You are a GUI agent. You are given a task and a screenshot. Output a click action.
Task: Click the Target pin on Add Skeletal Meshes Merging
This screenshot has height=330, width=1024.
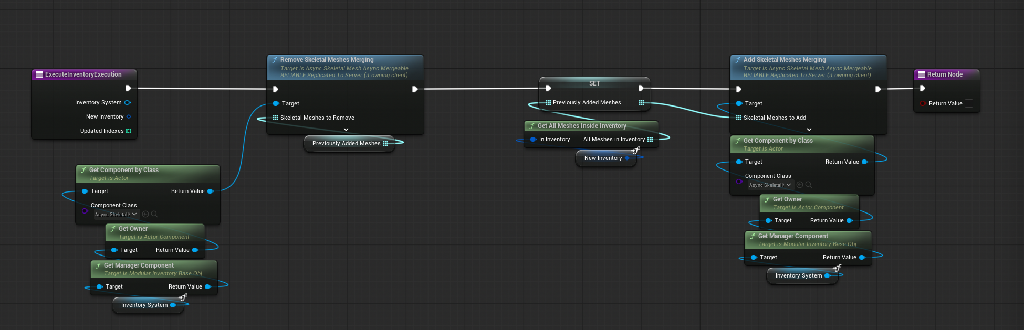(x=739, y=103)
